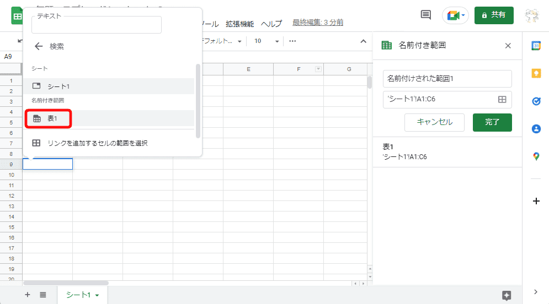Open the account avatar menu
549x304 pixels.
532,15
